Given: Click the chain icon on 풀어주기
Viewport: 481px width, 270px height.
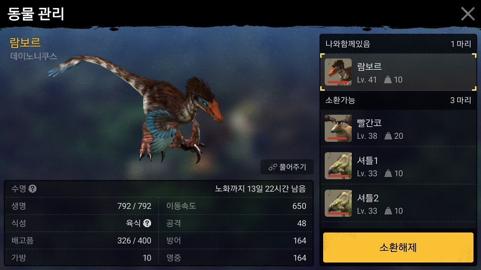Looking at the screenshot, I should [273, 167].
